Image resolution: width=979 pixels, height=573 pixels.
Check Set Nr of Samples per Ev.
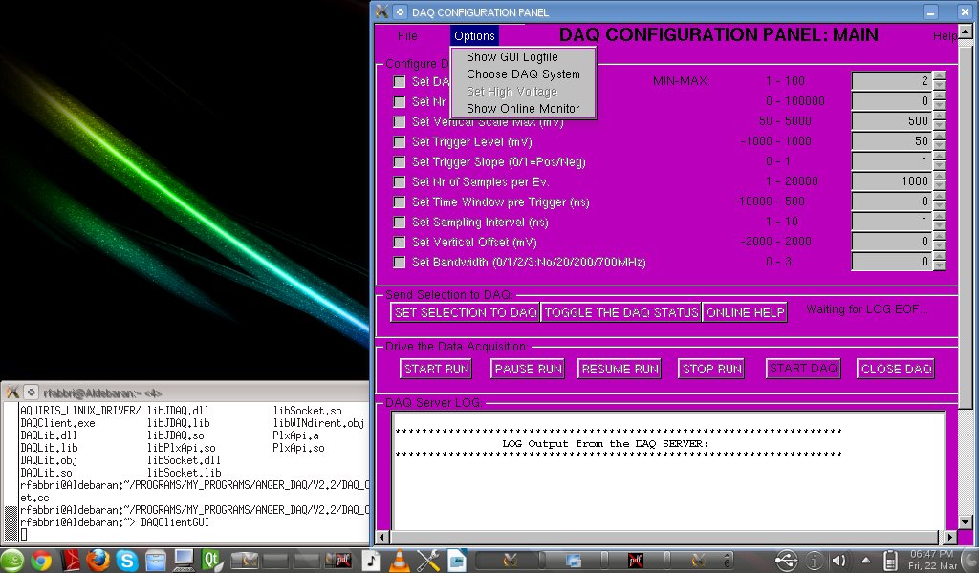400,181
